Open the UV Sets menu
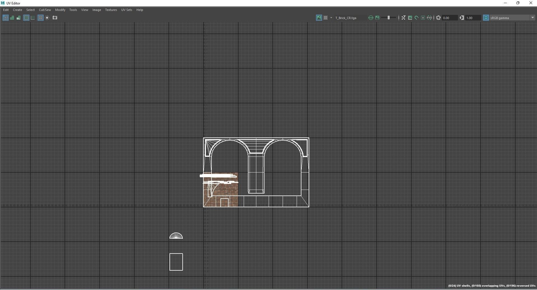Image resolution: width=537 pixels, height=290 pixels. pos(127,10)
